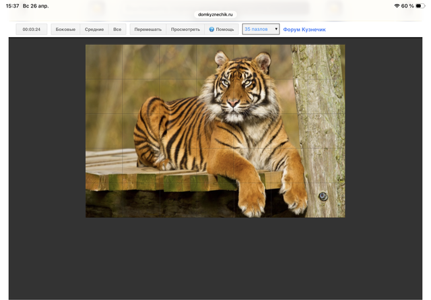This screenshot has width=431, height=300.
Task: Tap the domkyznechik.ru address bar
Action: tap(215, 13)
